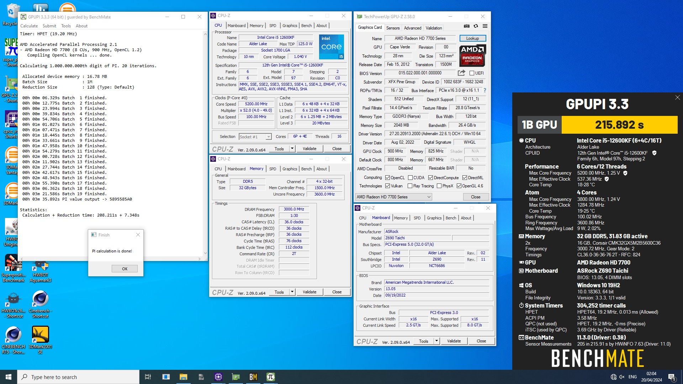Toggle the OpenCL checkbox
Screen dimensions: 683x384
387,178
